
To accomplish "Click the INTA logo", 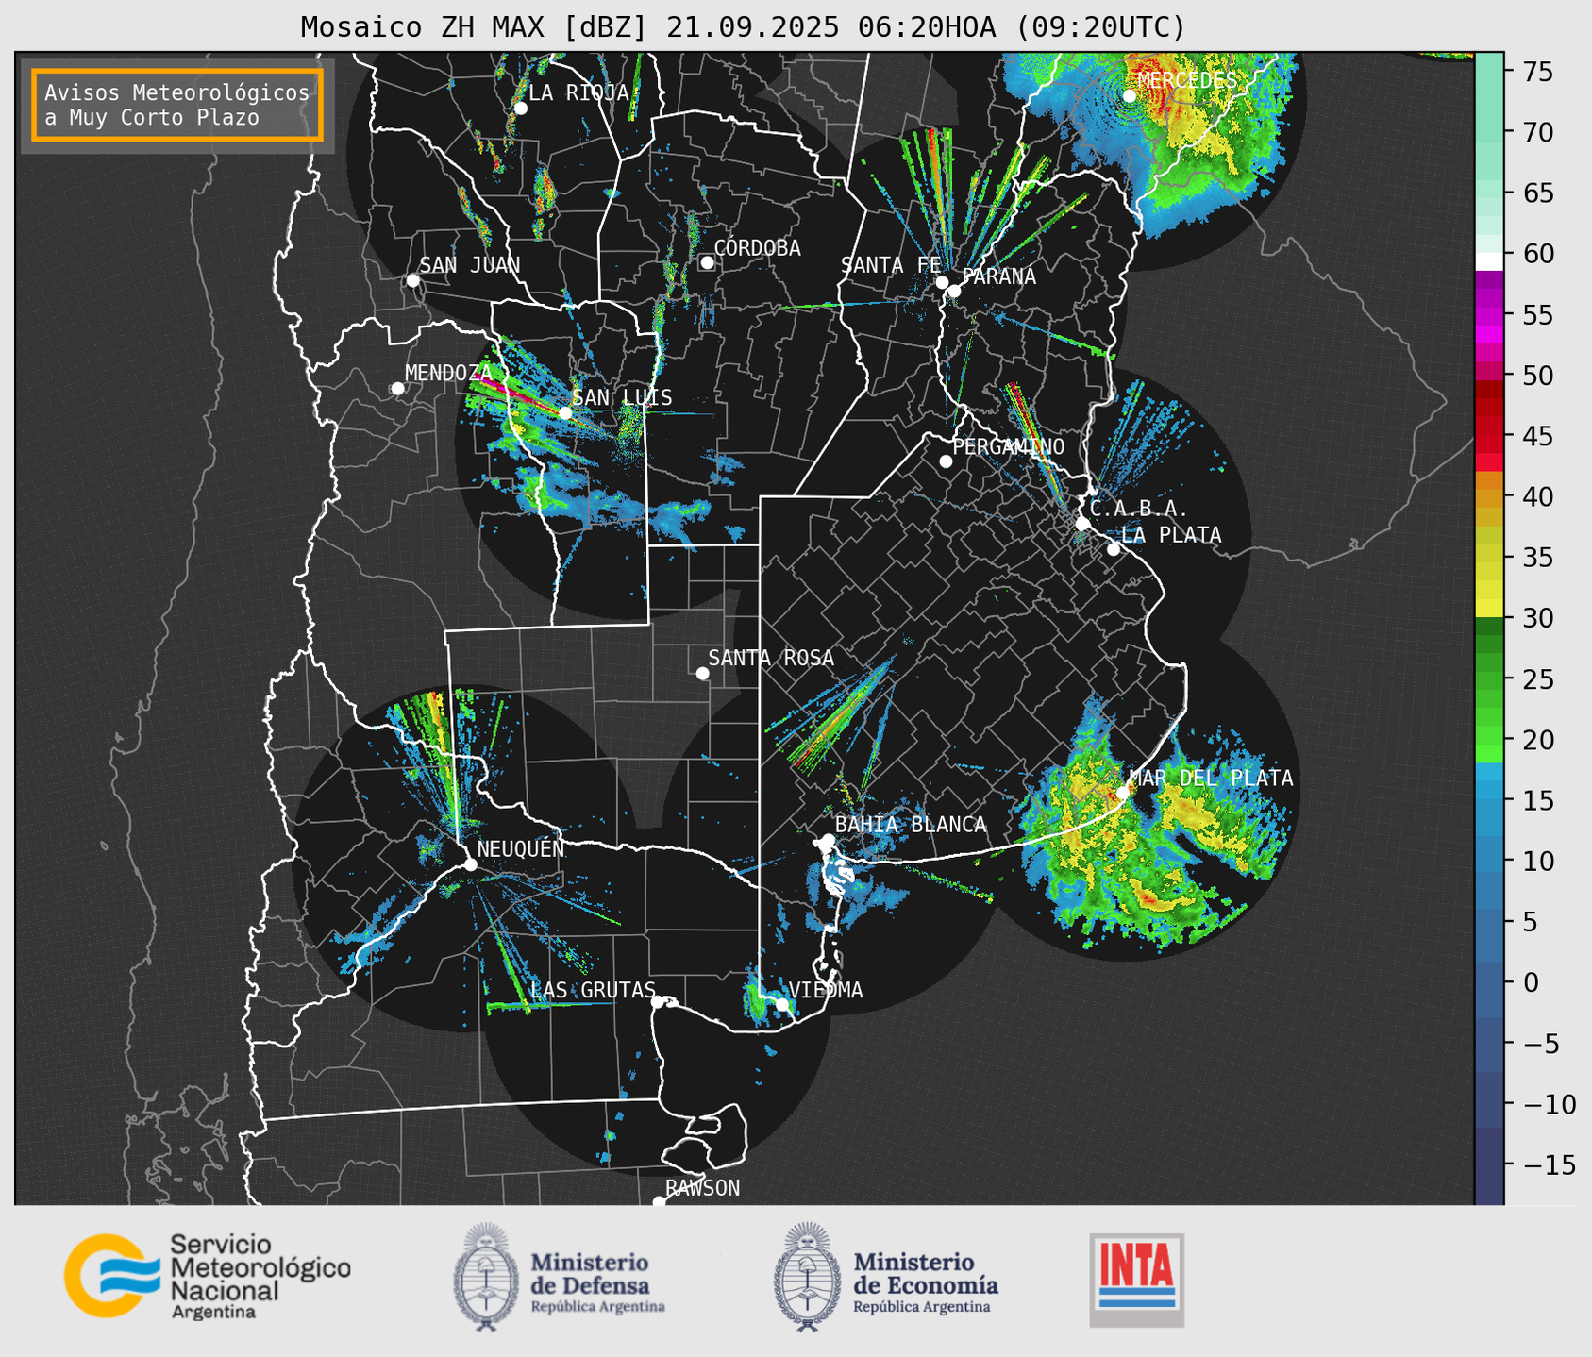I will click(x=1136, y=1280).
